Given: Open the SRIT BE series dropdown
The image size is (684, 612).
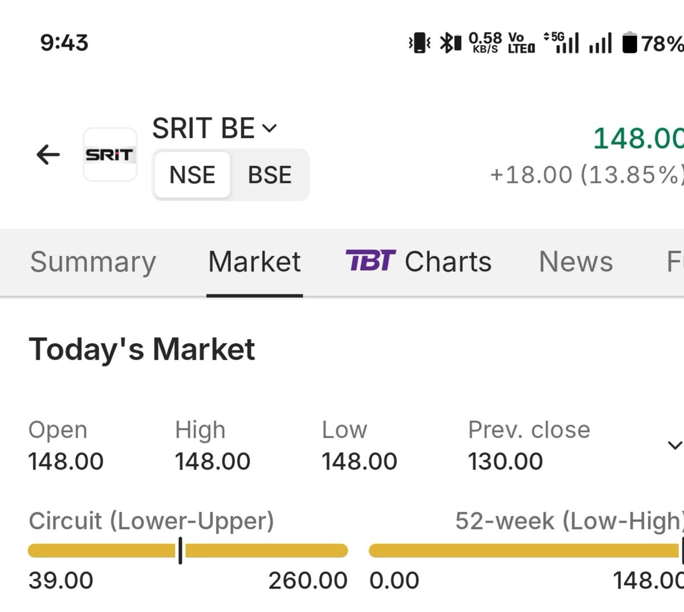Looking at the screenshot, I should (x=214, y=128).
